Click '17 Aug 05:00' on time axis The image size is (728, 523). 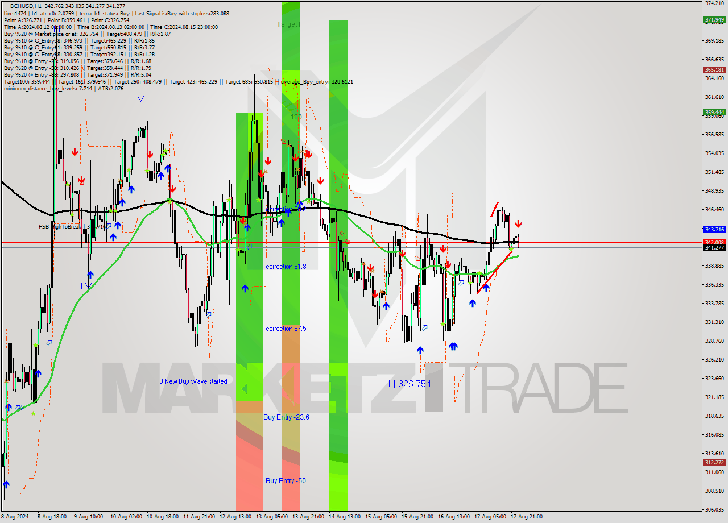(490, 517)
